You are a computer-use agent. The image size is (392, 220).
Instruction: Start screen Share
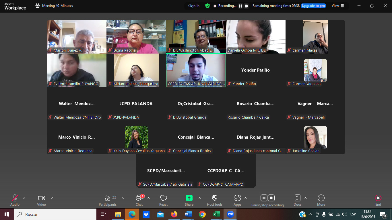[x=189, y=200]
